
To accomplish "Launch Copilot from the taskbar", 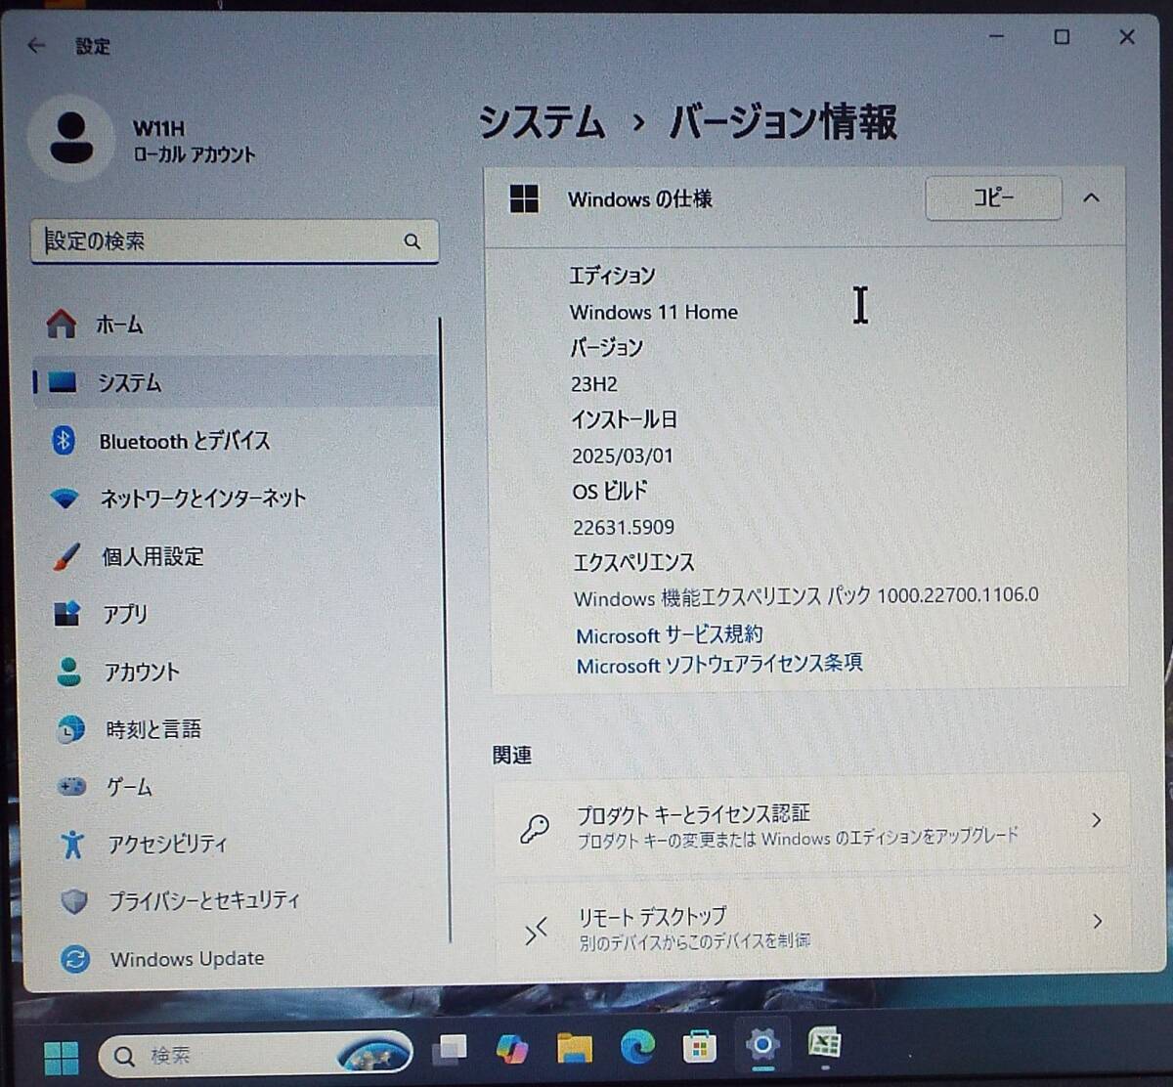I will 511,1050.
